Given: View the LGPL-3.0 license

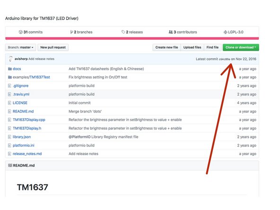Looking at the screenshot, I should pyautogui.click(x=233, y=32).
